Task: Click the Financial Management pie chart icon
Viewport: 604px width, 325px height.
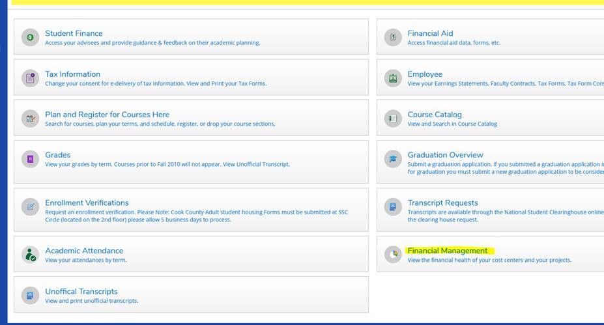Action: [393, 255]
